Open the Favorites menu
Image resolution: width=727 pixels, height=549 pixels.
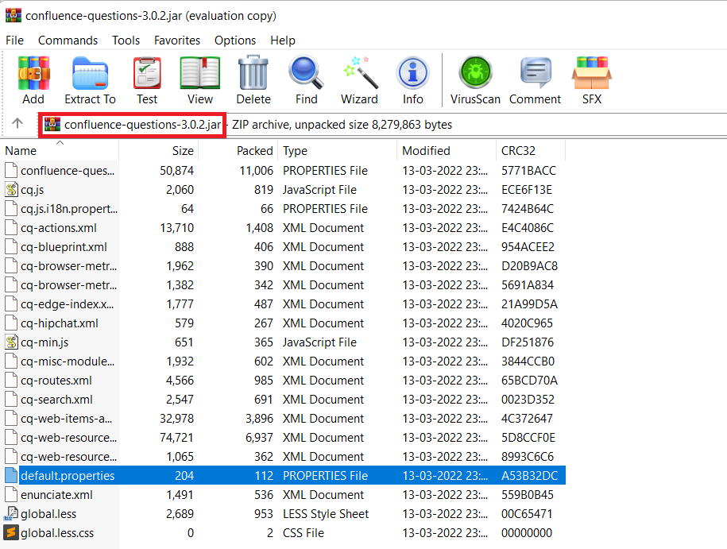(177, 41)
